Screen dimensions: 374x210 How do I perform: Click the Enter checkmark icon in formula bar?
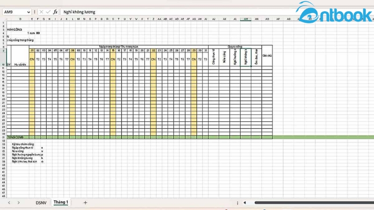(48, 12)
